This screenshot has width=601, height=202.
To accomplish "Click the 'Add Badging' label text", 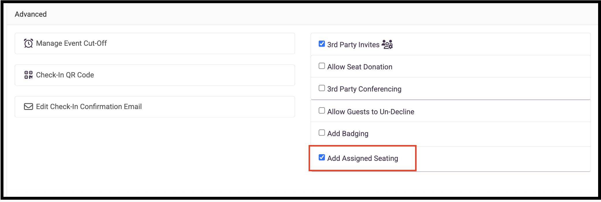I will click(x=348, y=134).
